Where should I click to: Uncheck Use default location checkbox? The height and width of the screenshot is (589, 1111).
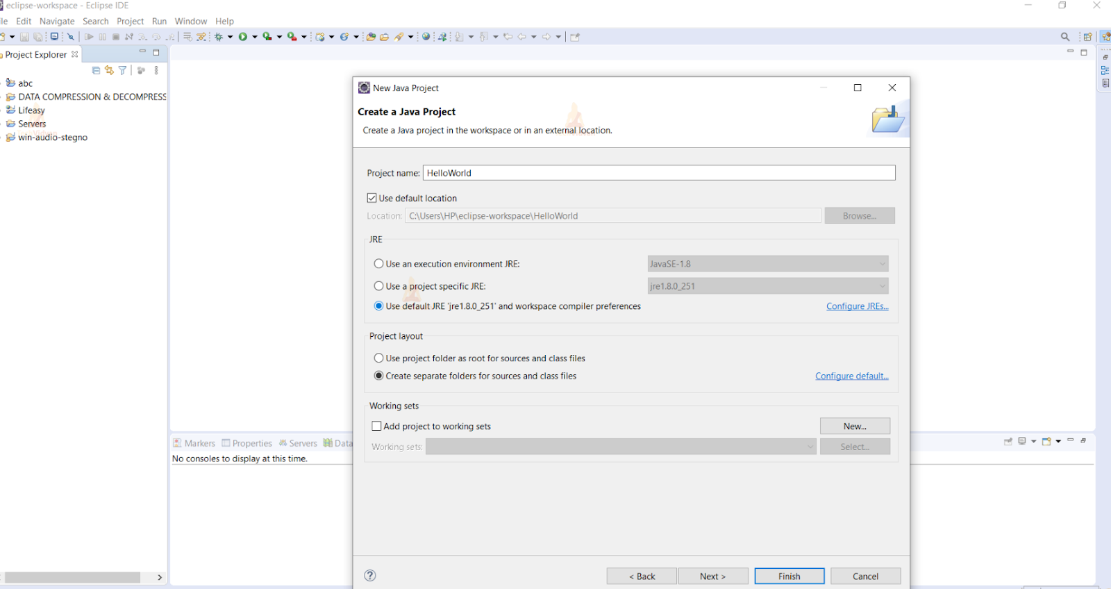point(372,198)
